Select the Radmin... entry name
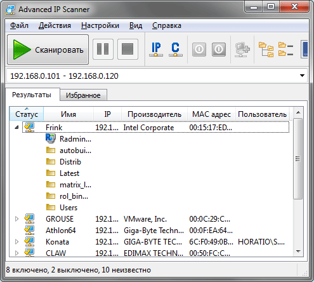 point(75,139)
